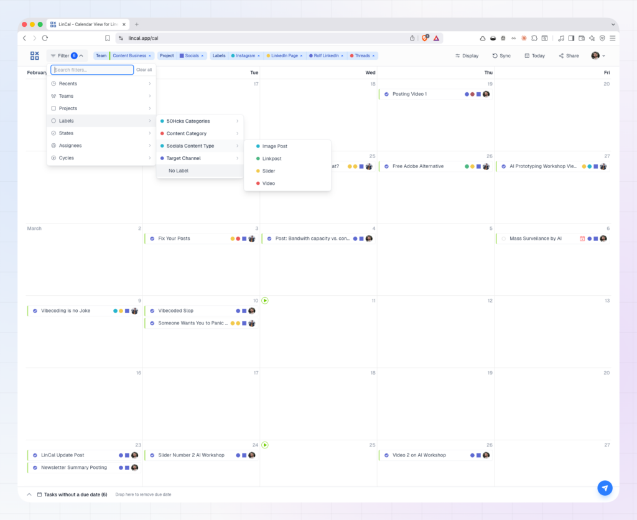Expand Tasks without a due date panel
The image size is (637, 520).
click(29, 494)
